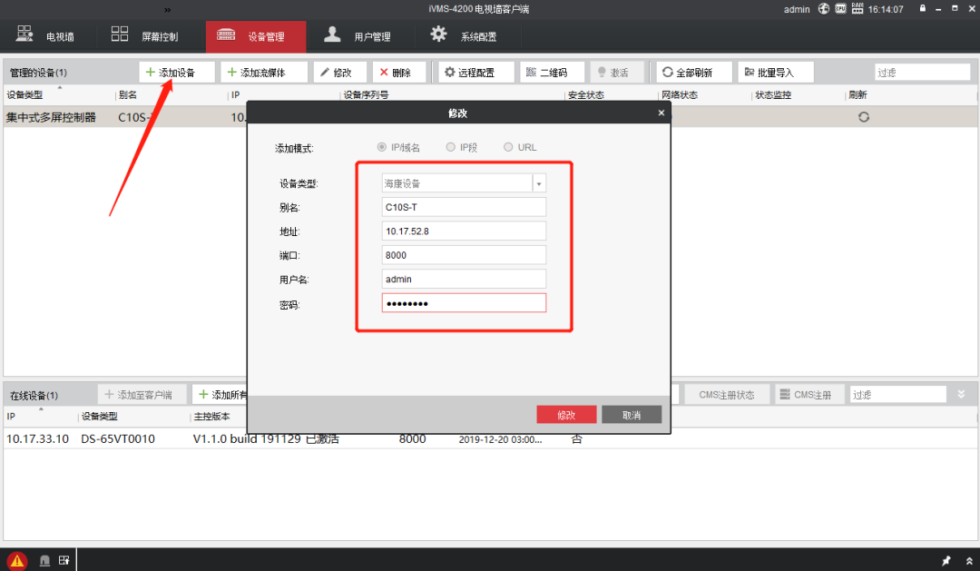Click inside the 过滤 filter input field
Viewport: 980px width, 571px height.
pyautogui.click(x=922, y=71)
